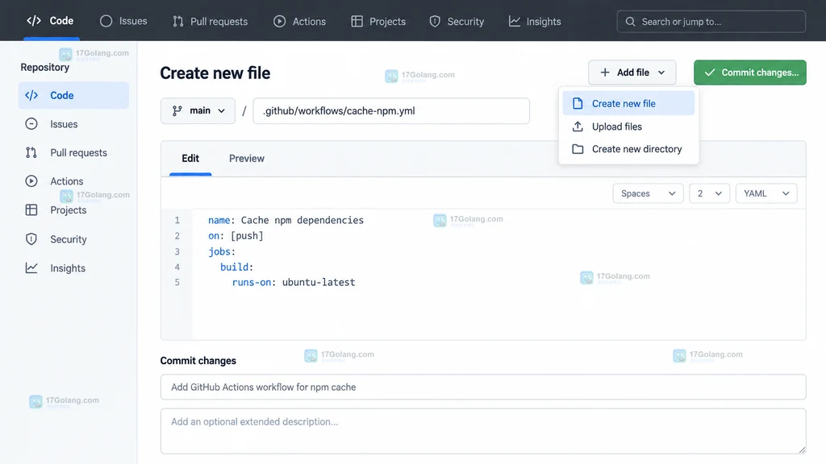Click the file icon beside Create new file
This screenshot has width=826, height=464.
point(578,104)
